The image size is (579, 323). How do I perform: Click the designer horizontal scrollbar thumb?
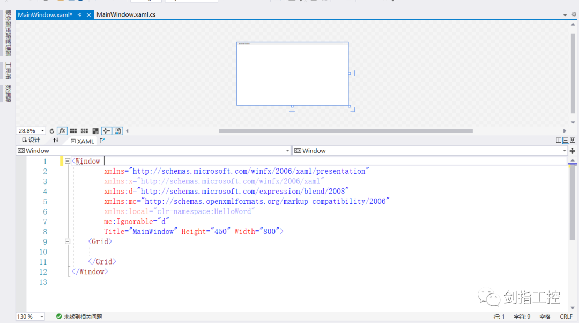(346, 131)
